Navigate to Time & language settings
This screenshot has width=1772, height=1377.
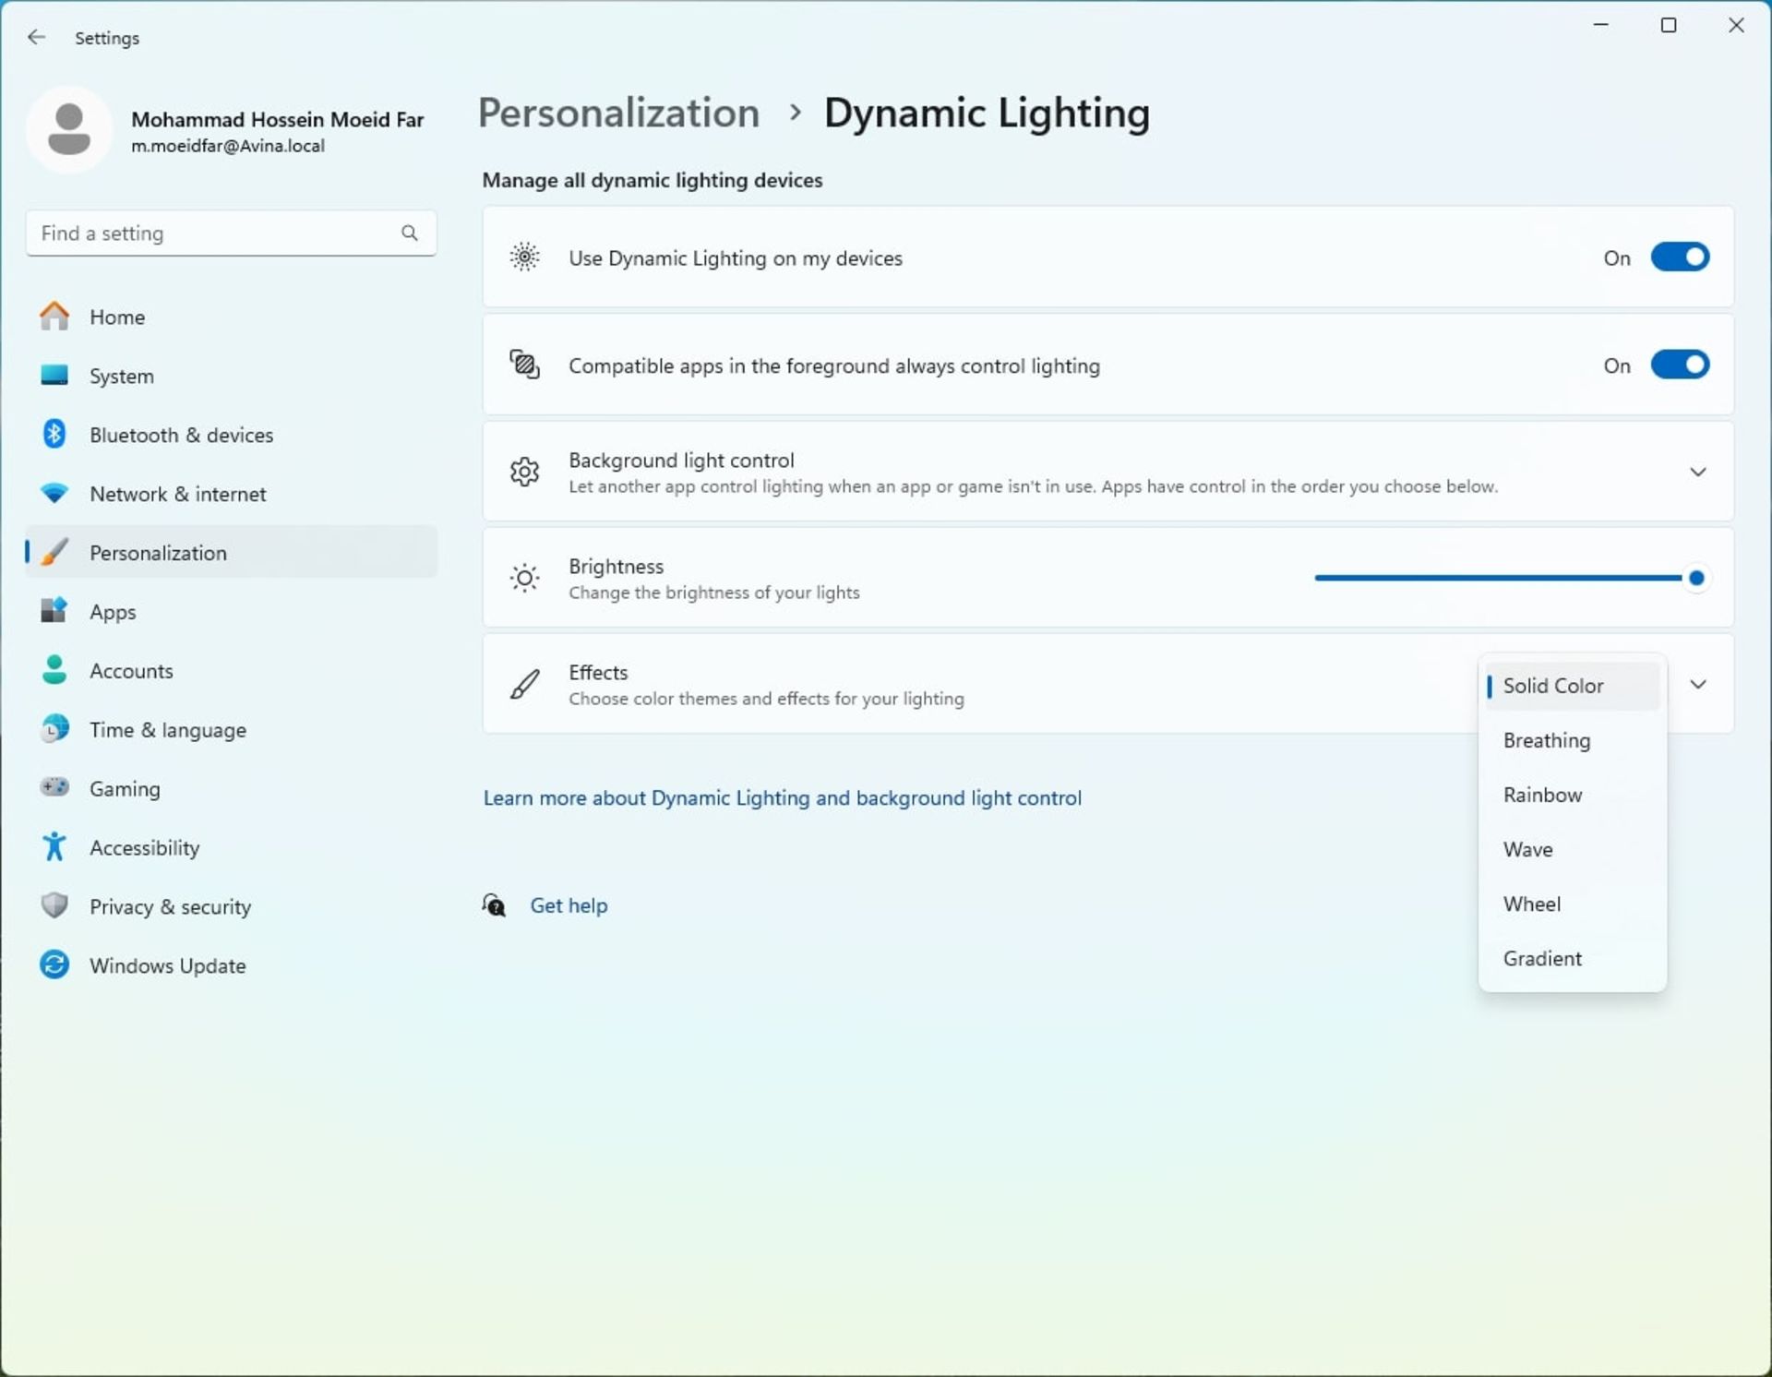point(231,729)
